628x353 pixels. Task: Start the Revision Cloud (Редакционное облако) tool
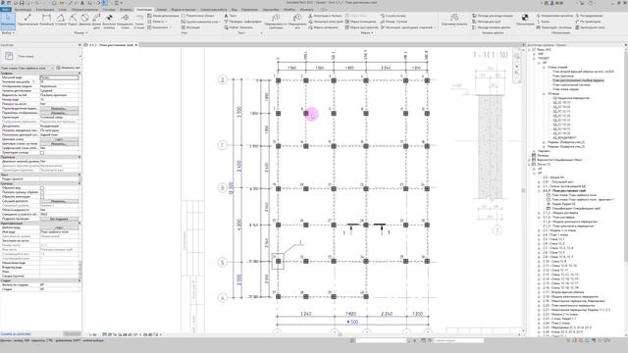pos(198,16)
